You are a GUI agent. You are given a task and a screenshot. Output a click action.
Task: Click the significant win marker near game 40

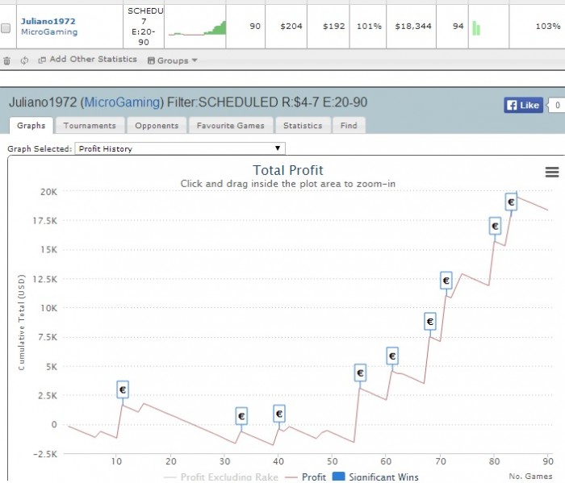click(279, 414)
